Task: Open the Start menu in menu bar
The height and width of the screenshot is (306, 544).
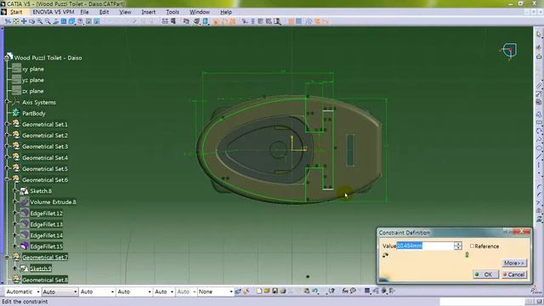Action: pyautogui.click(x=16, y=12)
